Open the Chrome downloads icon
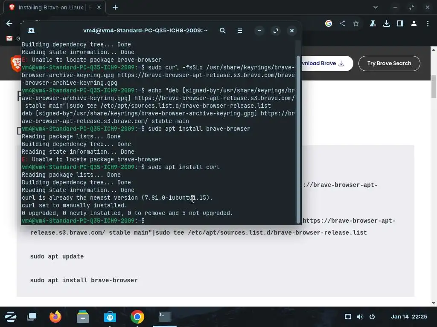The image size is (437, 327). [x=387, y=23]
